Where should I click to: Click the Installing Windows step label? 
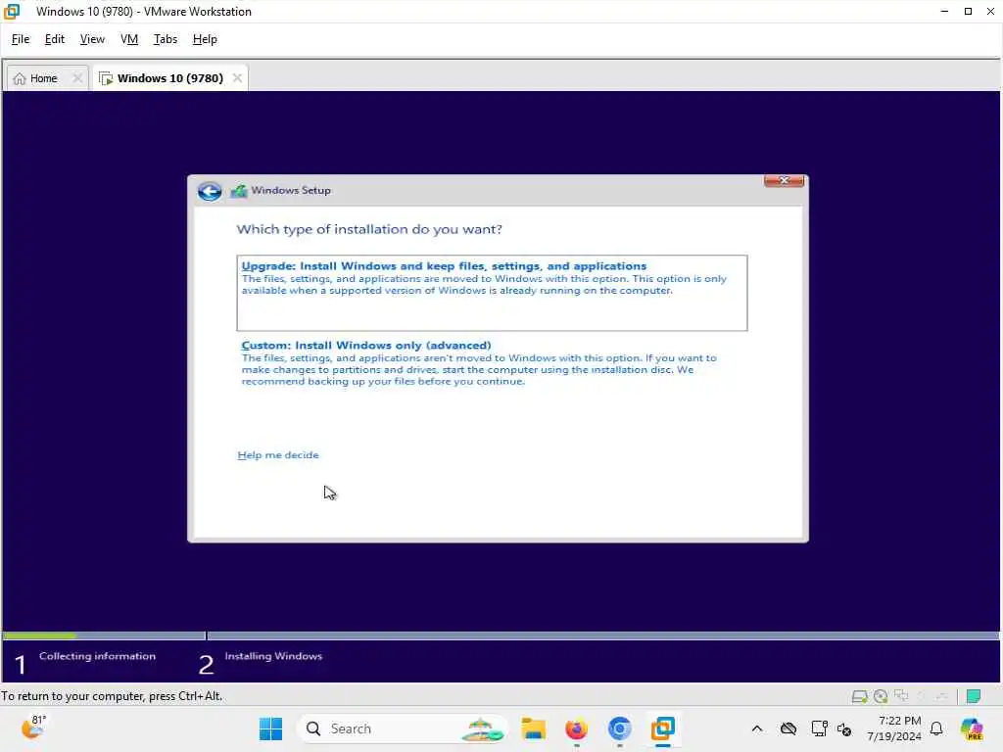[x=273, y=656]
